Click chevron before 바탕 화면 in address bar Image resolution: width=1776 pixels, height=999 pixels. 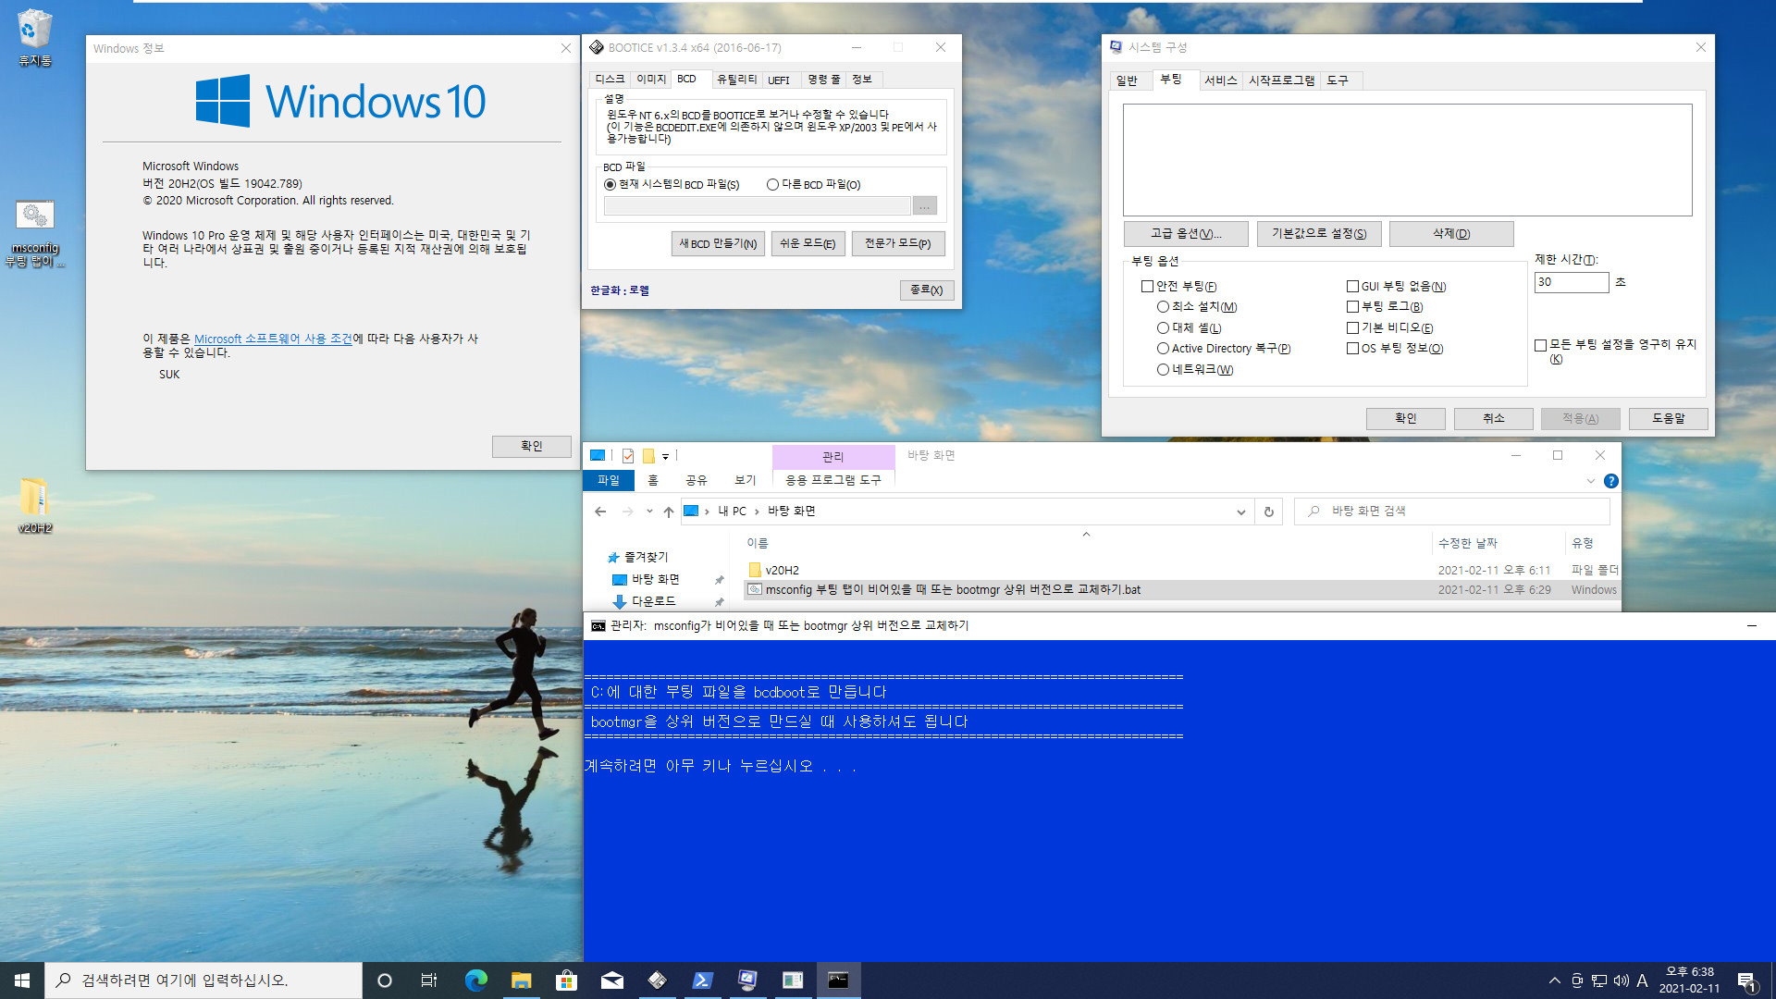click(x=757, y=512)
